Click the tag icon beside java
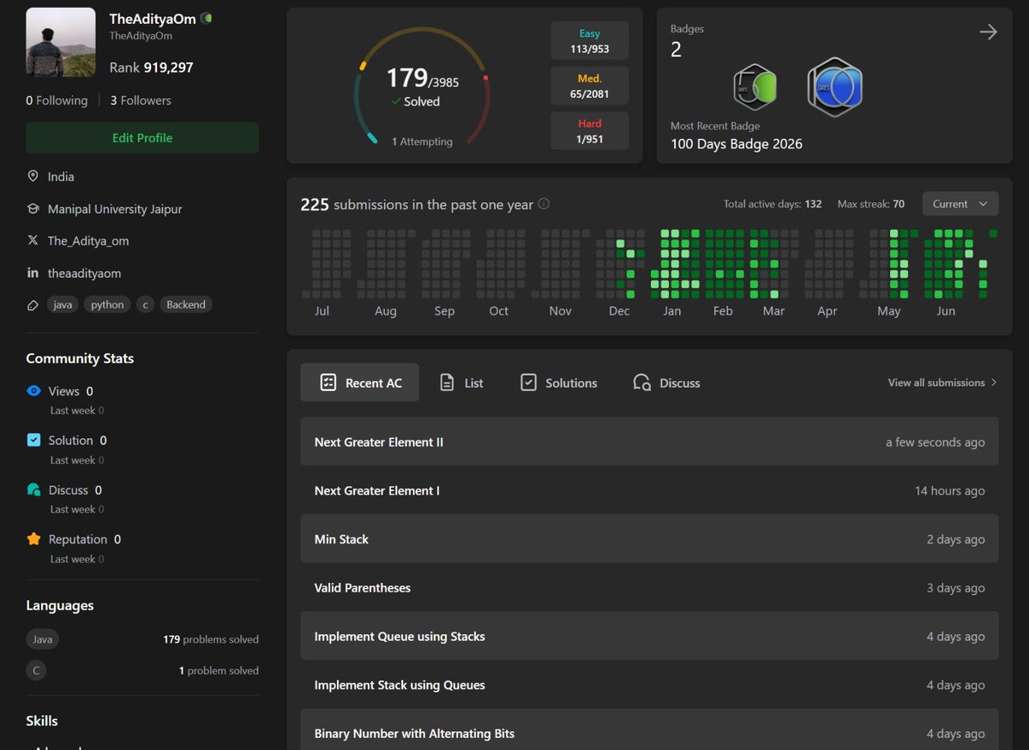 [33, 304]
